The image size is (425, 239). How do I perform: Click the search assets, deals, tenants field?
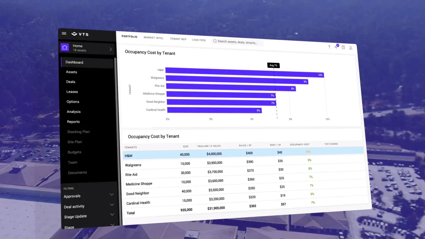click(x=239, y=42)
